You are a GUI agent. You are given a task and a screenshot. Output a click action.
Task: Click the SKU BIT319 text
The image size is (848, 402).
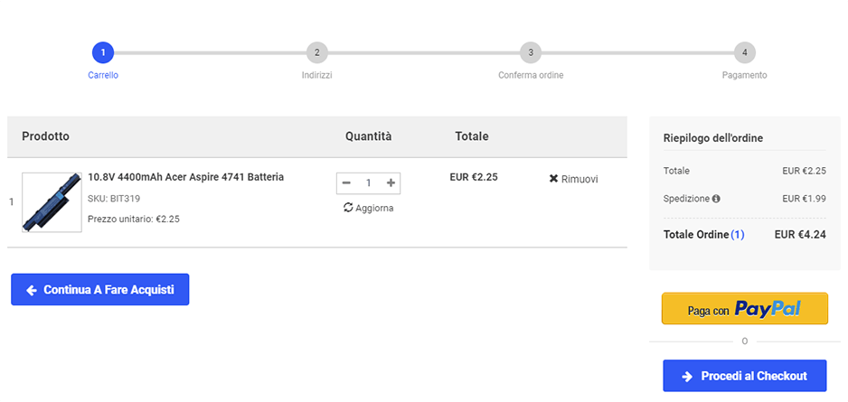114,199
